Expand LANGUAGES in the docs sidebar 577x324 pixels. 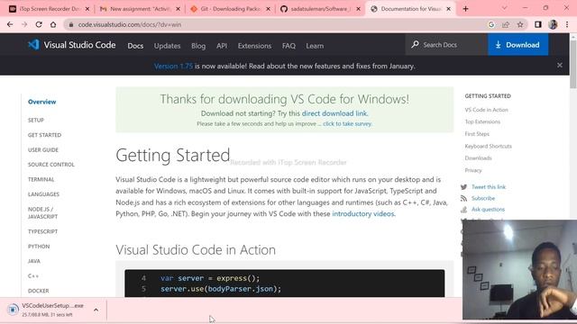pyautogui.click(x=43, y=194)
